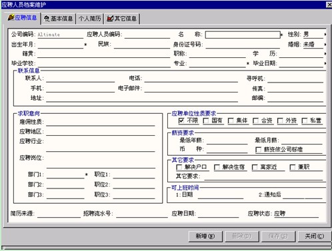Image resolution: width=332 pixels, height=251 pixels.
Task: Click the 最低年薪 input field
Action: 227,140
